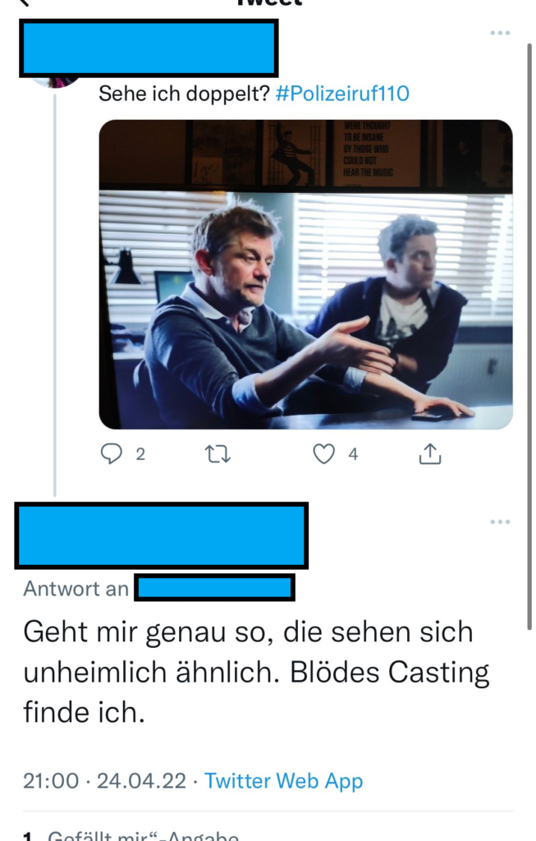Like the tweet with the heart icon
536x841 pixels.
pos(323,453)
